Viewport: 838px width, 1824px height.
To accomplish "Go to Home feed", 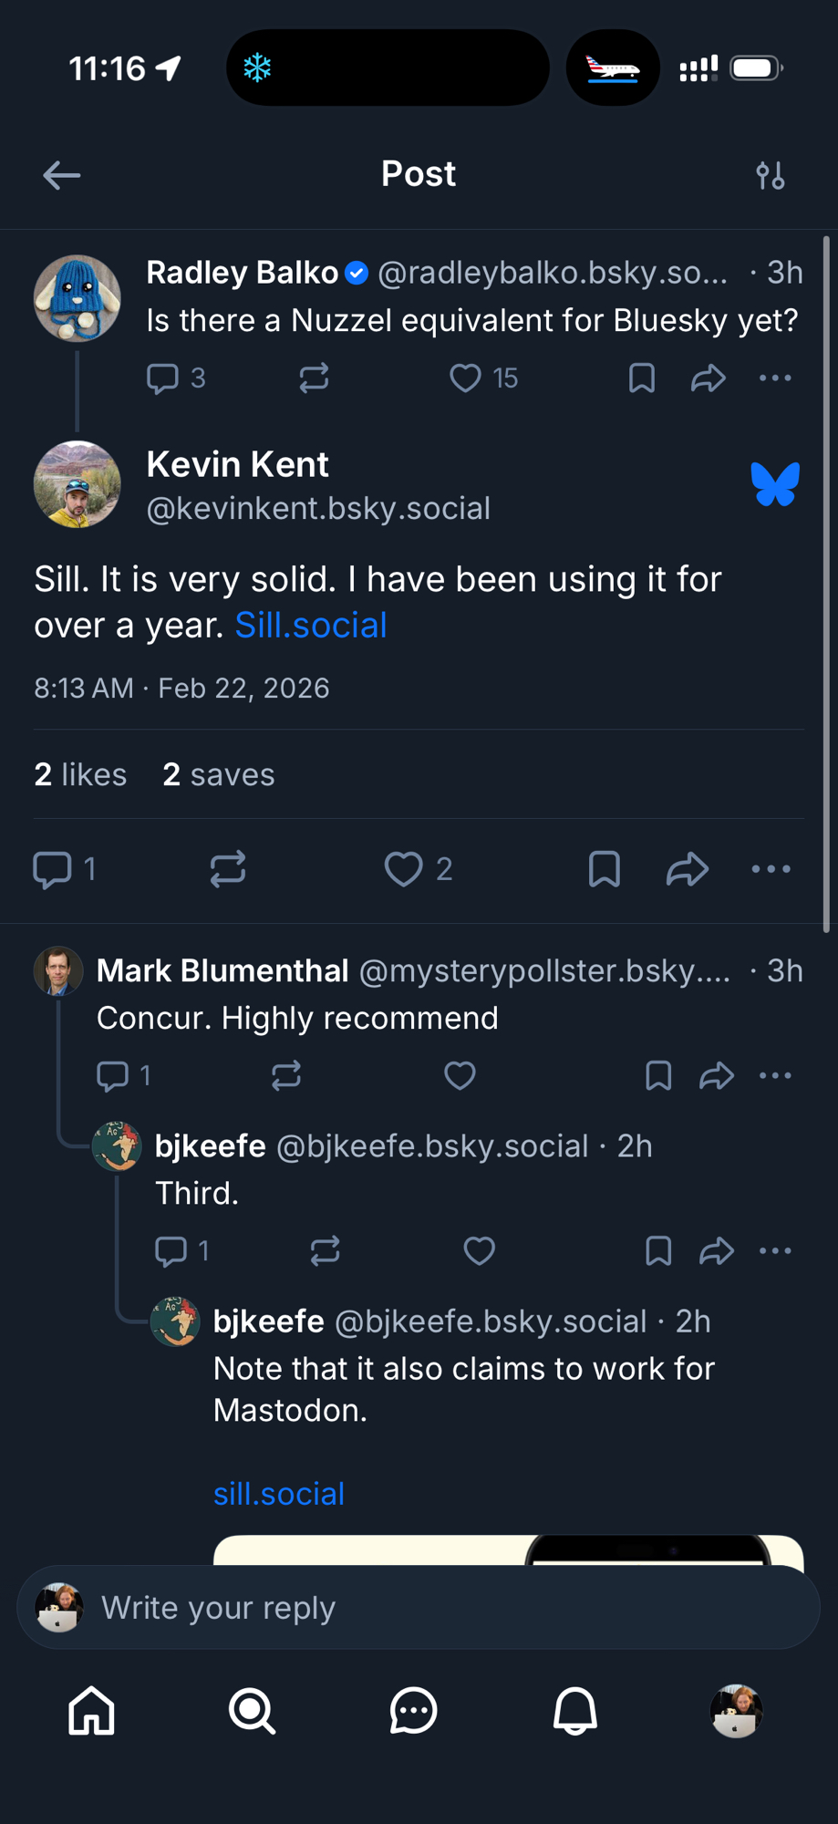I will point(92,1711).
